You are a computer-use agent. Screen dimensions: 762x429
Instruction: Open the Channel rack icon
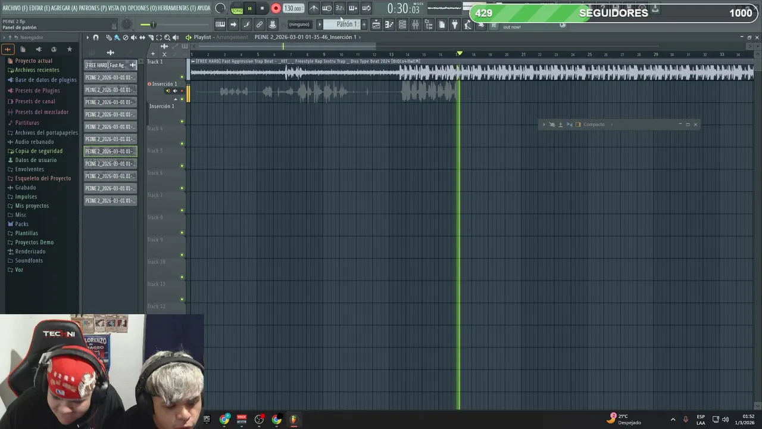402,24
